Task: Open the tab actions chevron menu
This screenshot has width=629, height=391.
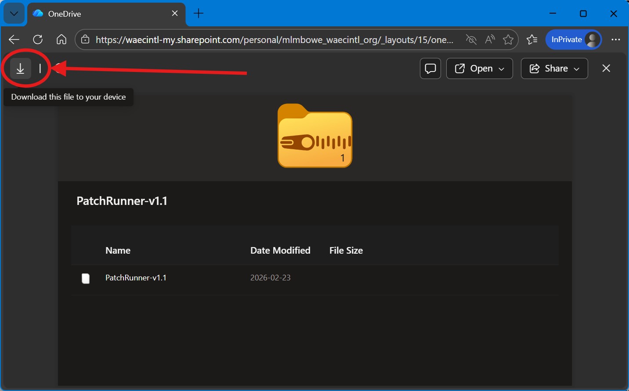Action: [14, 14]
